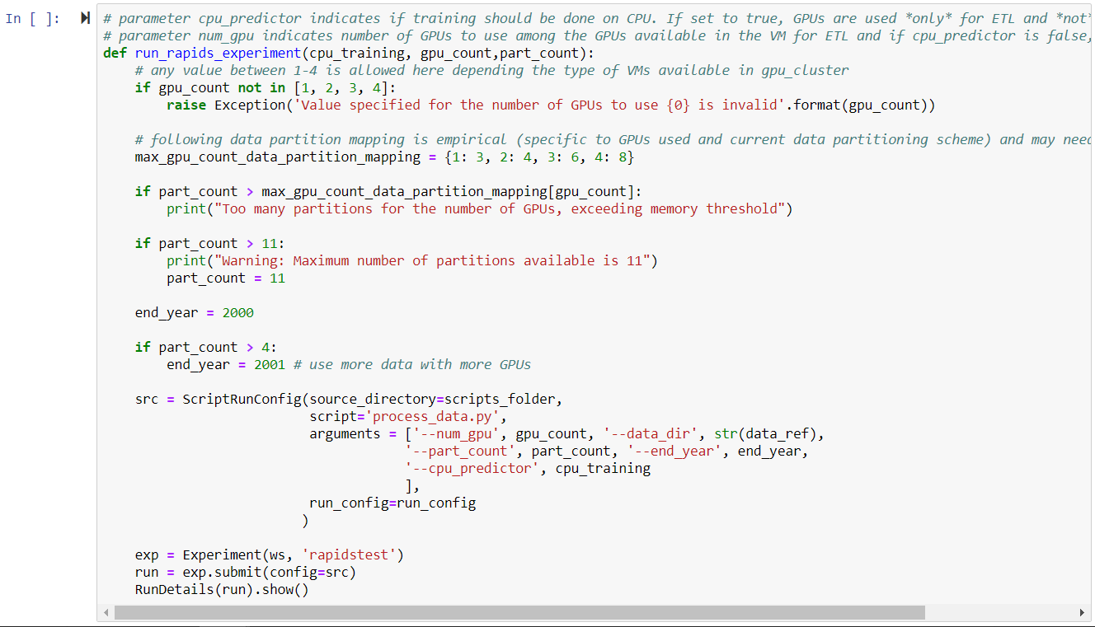Click the end_year value 2000
The width and height of the screenshot is (1095, 627).
pos(237,313)
